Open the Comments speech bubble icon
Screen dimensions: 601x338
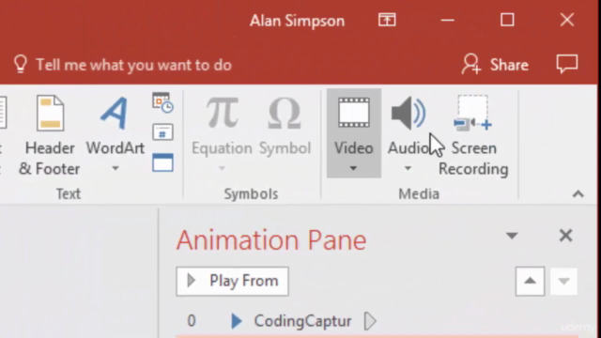click(x=567, y=64)
